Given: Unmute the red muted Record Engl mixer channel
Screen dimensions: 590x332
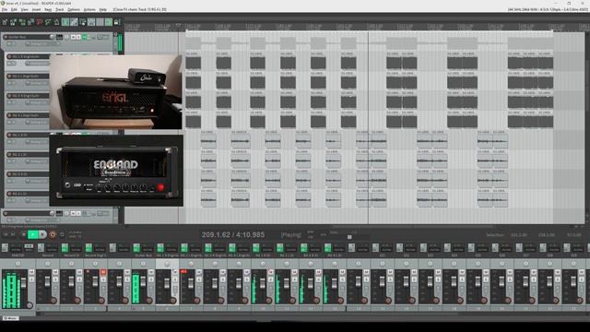Looking at the screenshot, I should (x=103, y=272).
